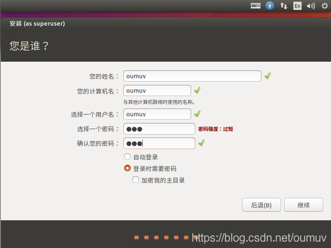Click the checkmark next to 确认您的密码 field
This screenshot has width=331, height=248.
click(201, 143)
